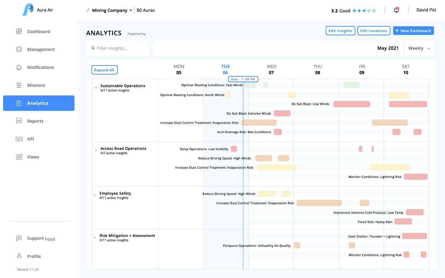Viewport: 445px width, 278px height.
Task: Click the Views icon in the sidebar
Action: 19,157
